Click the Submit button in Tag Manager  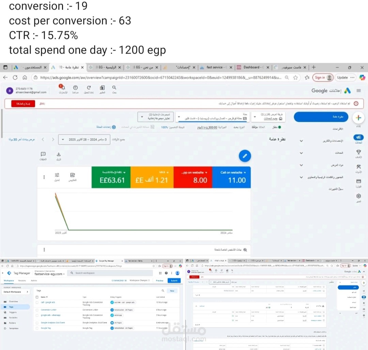174,281
